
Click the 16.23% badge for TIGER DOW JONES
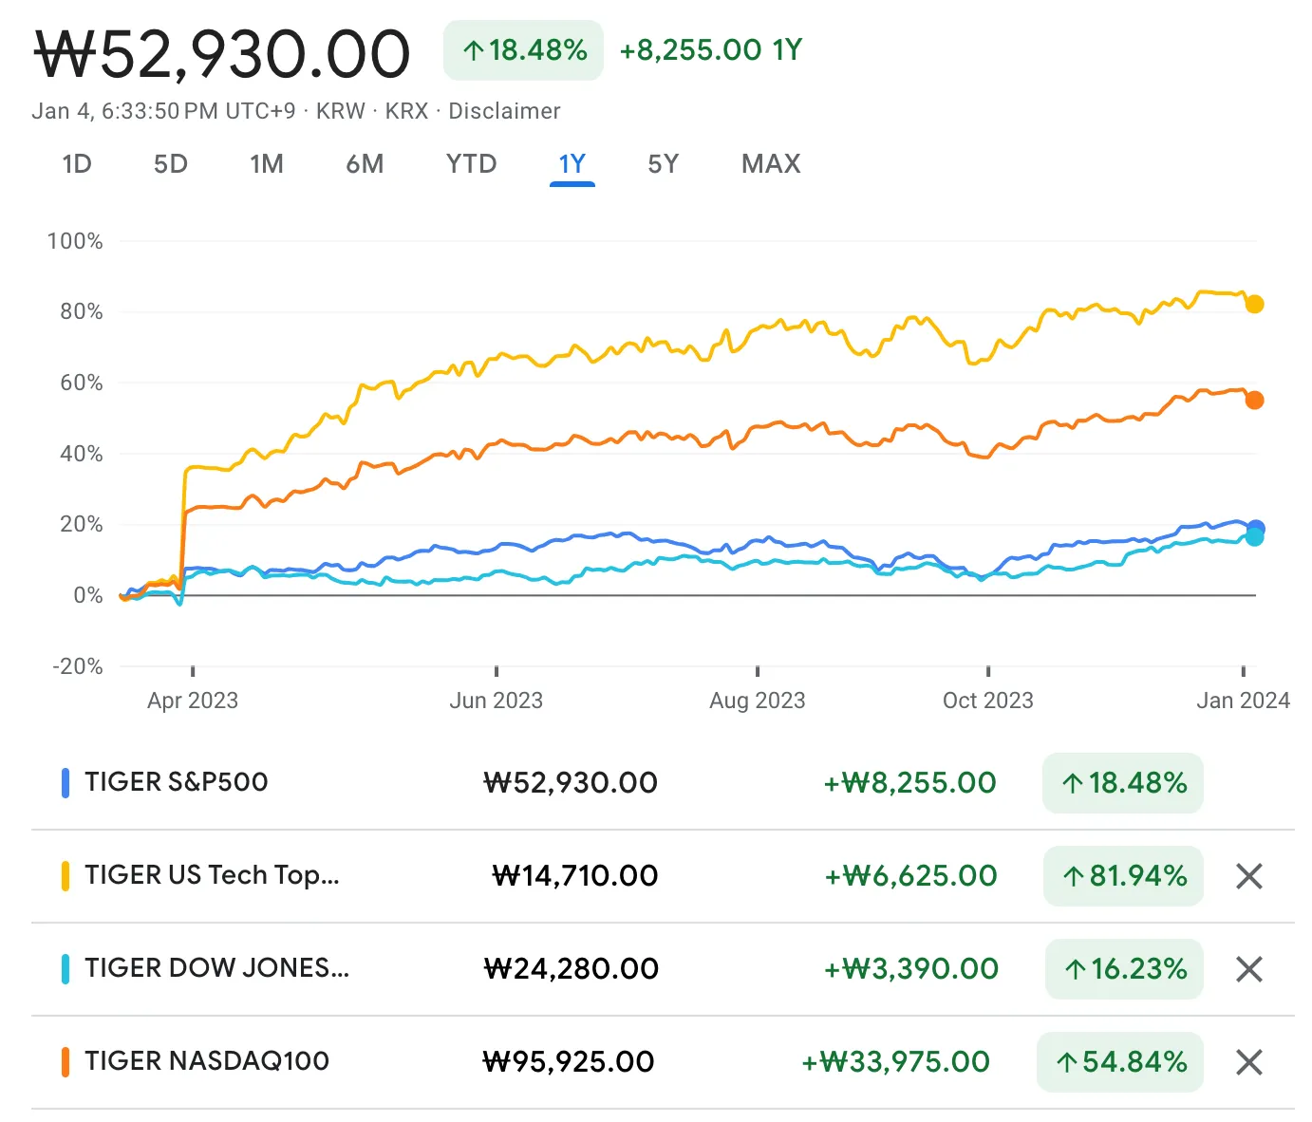click(1123, 969)
